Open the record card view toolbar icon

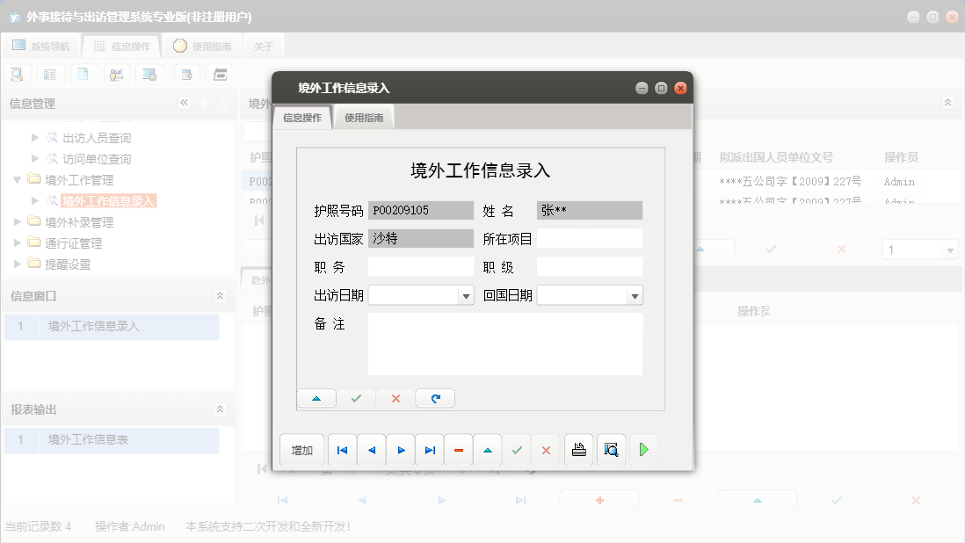coord(50,74)
